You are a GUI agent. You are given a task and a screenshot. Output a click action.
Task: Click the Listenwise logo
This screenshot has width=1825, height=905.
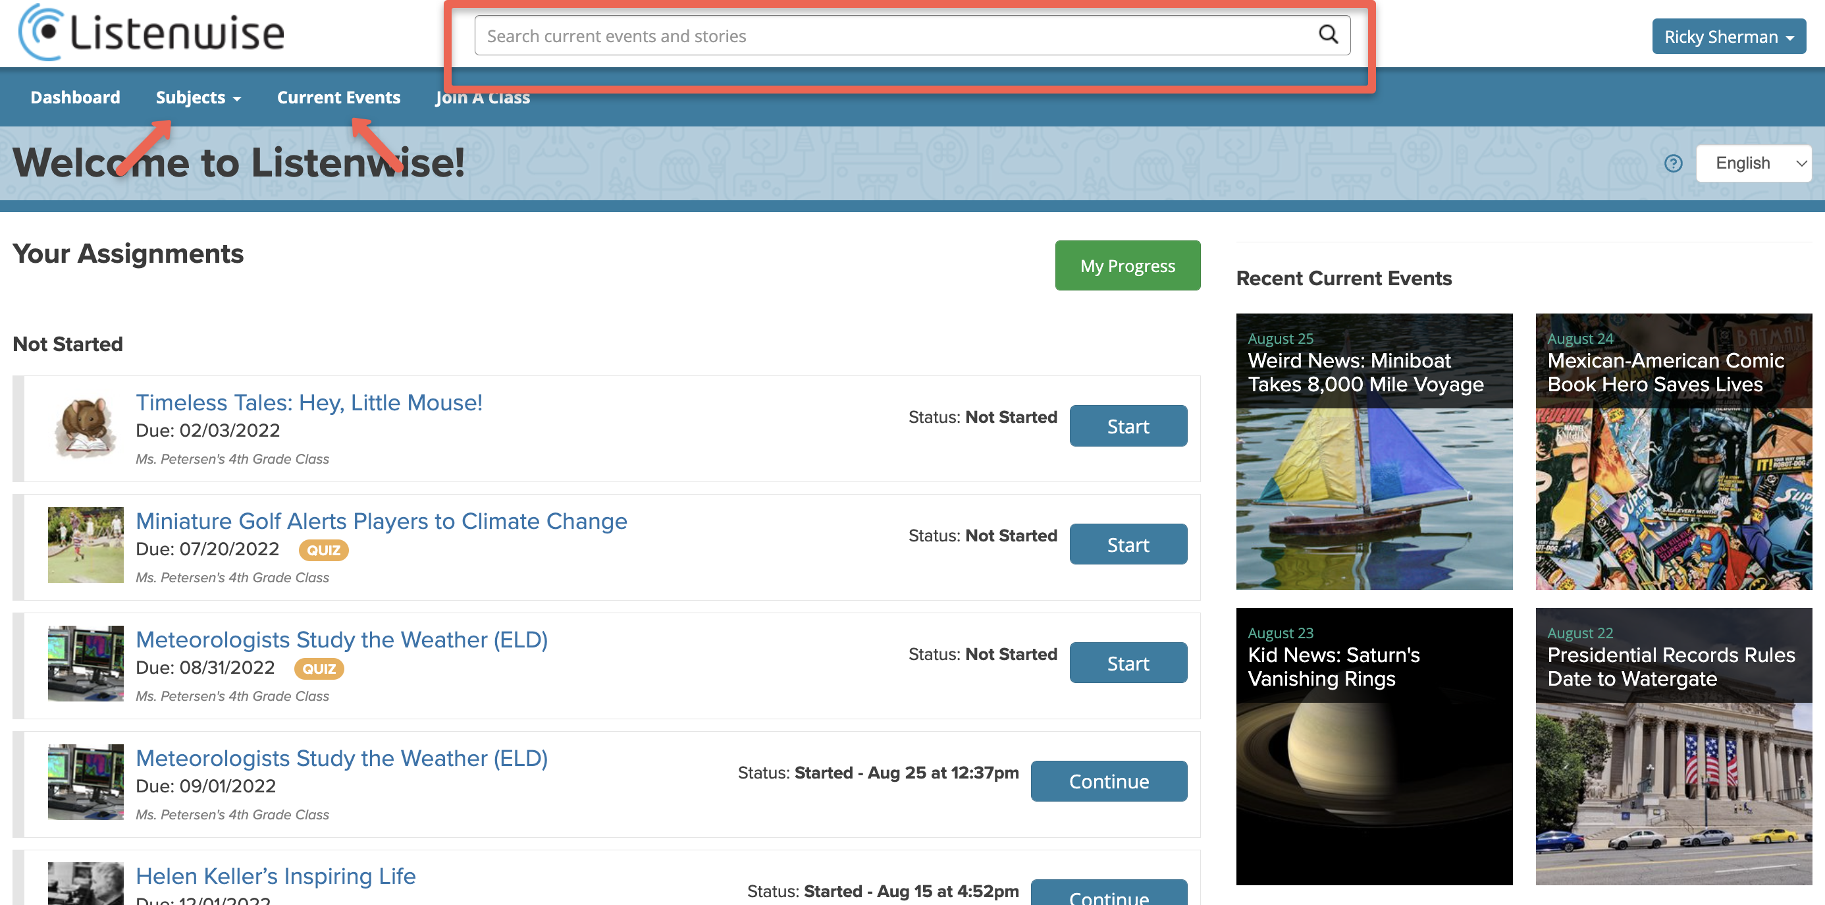(x=151, y=32)
